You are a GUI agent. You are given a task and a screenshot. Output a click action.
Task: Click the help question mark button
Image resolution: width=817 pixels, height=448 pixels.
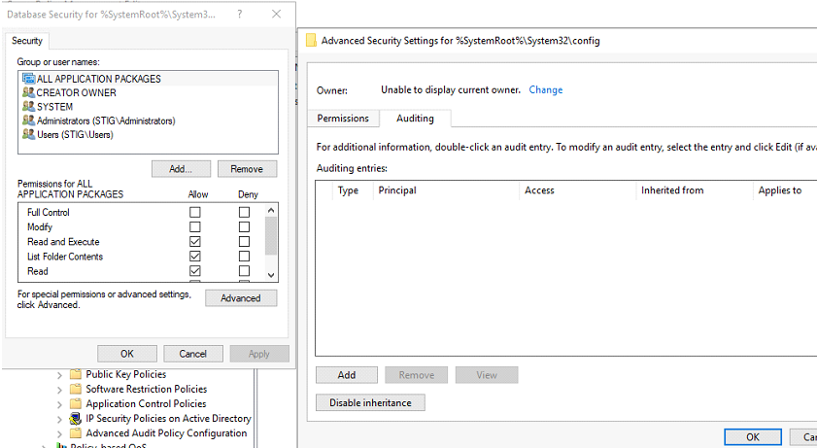point(240,14)
